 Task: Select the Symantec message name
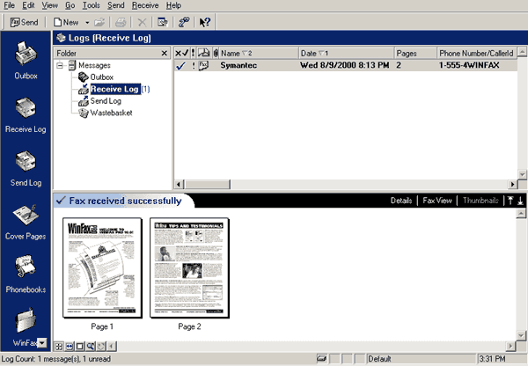pyautogui.click(x=238, y=65)
